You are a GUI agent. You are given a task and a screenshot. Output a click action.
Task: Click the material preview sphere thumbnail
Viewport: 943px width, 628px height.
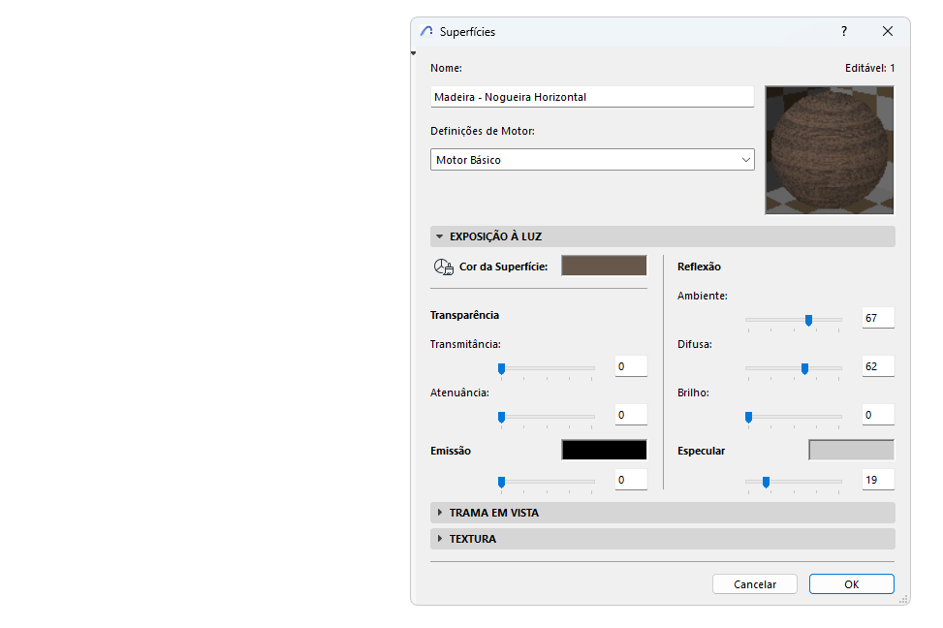pyautogui.click(x=829, y=150)
